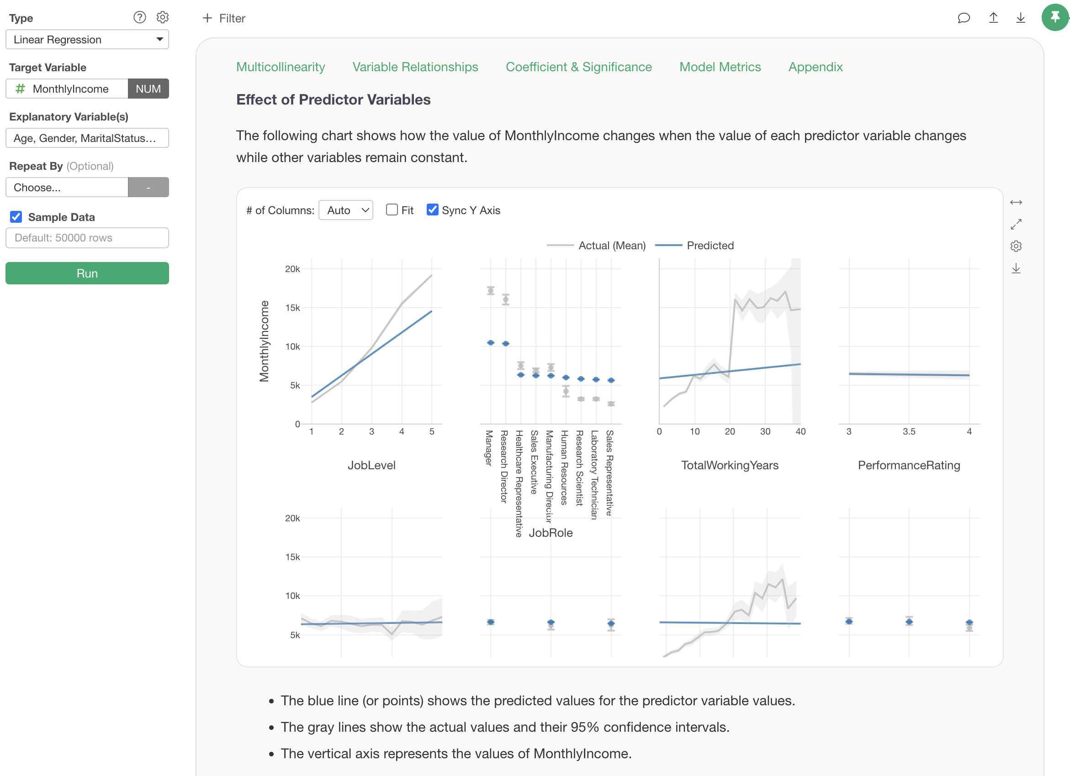Click the Predicted legend line swatch
Viewport: 1070px width, 776px height.
tap(668, 246)
